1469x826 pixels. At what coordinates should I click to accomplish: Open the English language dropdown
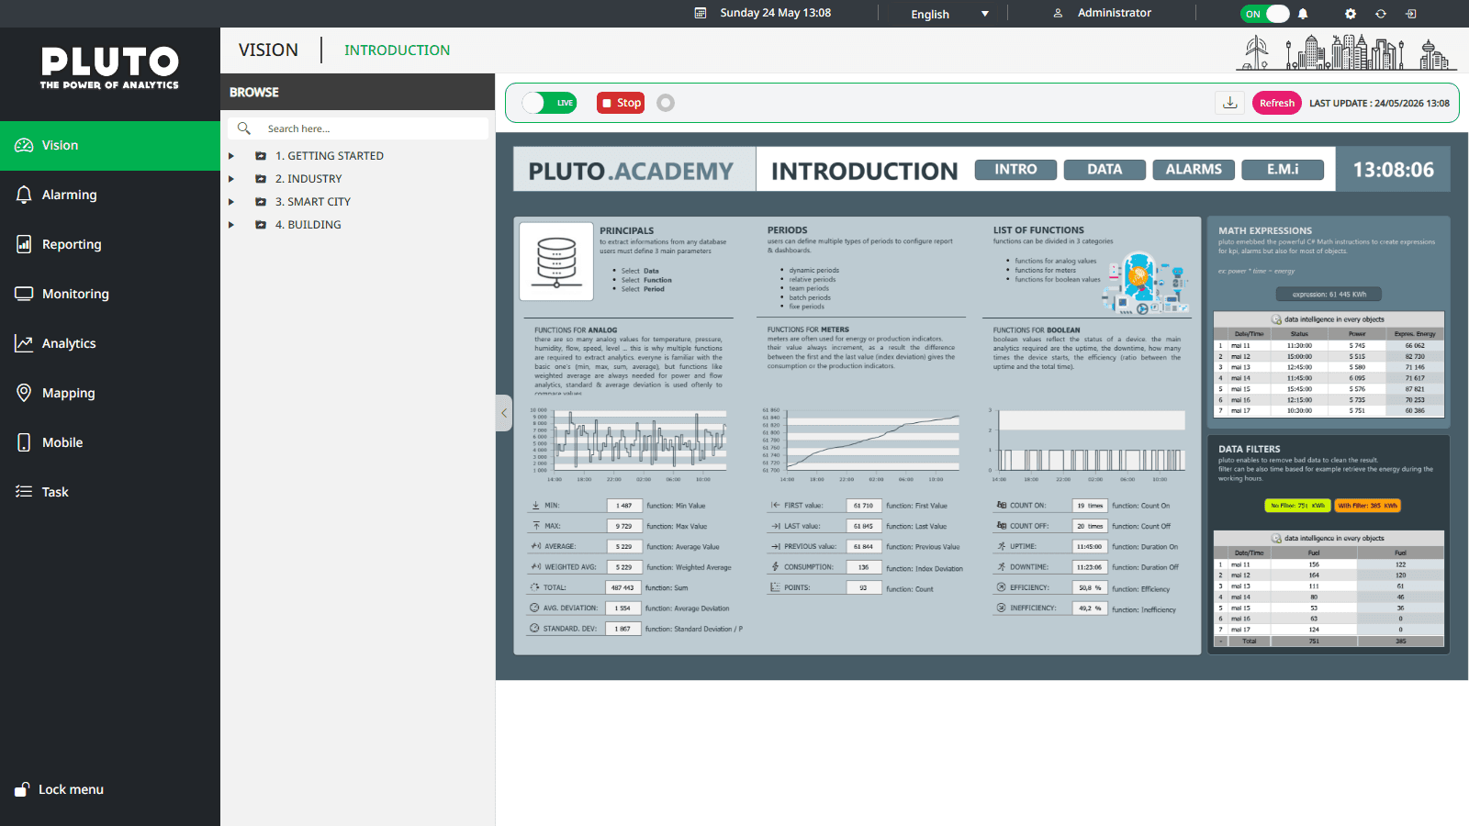(949, 14)
